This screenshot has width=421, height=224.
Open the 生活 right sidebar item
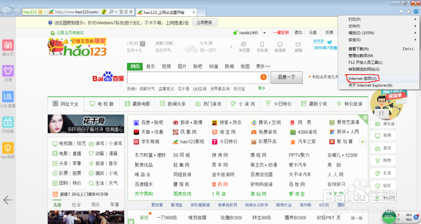[x=384, y=173]
